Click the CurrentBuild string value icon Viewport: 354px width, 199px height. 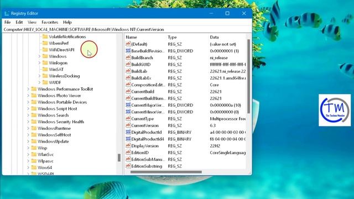(x=128, y=91)
